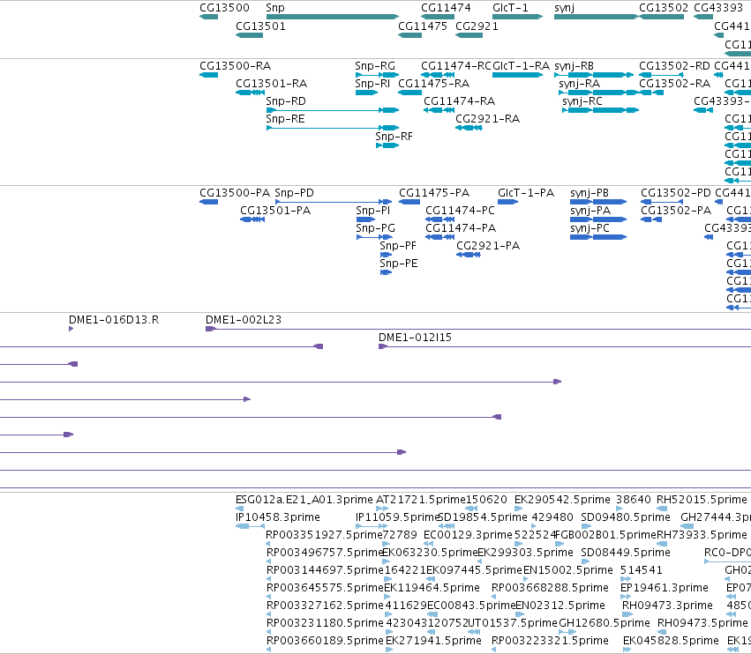Select the RH52015.5prime EST label

pyautogui.click(x=702, y=500)
